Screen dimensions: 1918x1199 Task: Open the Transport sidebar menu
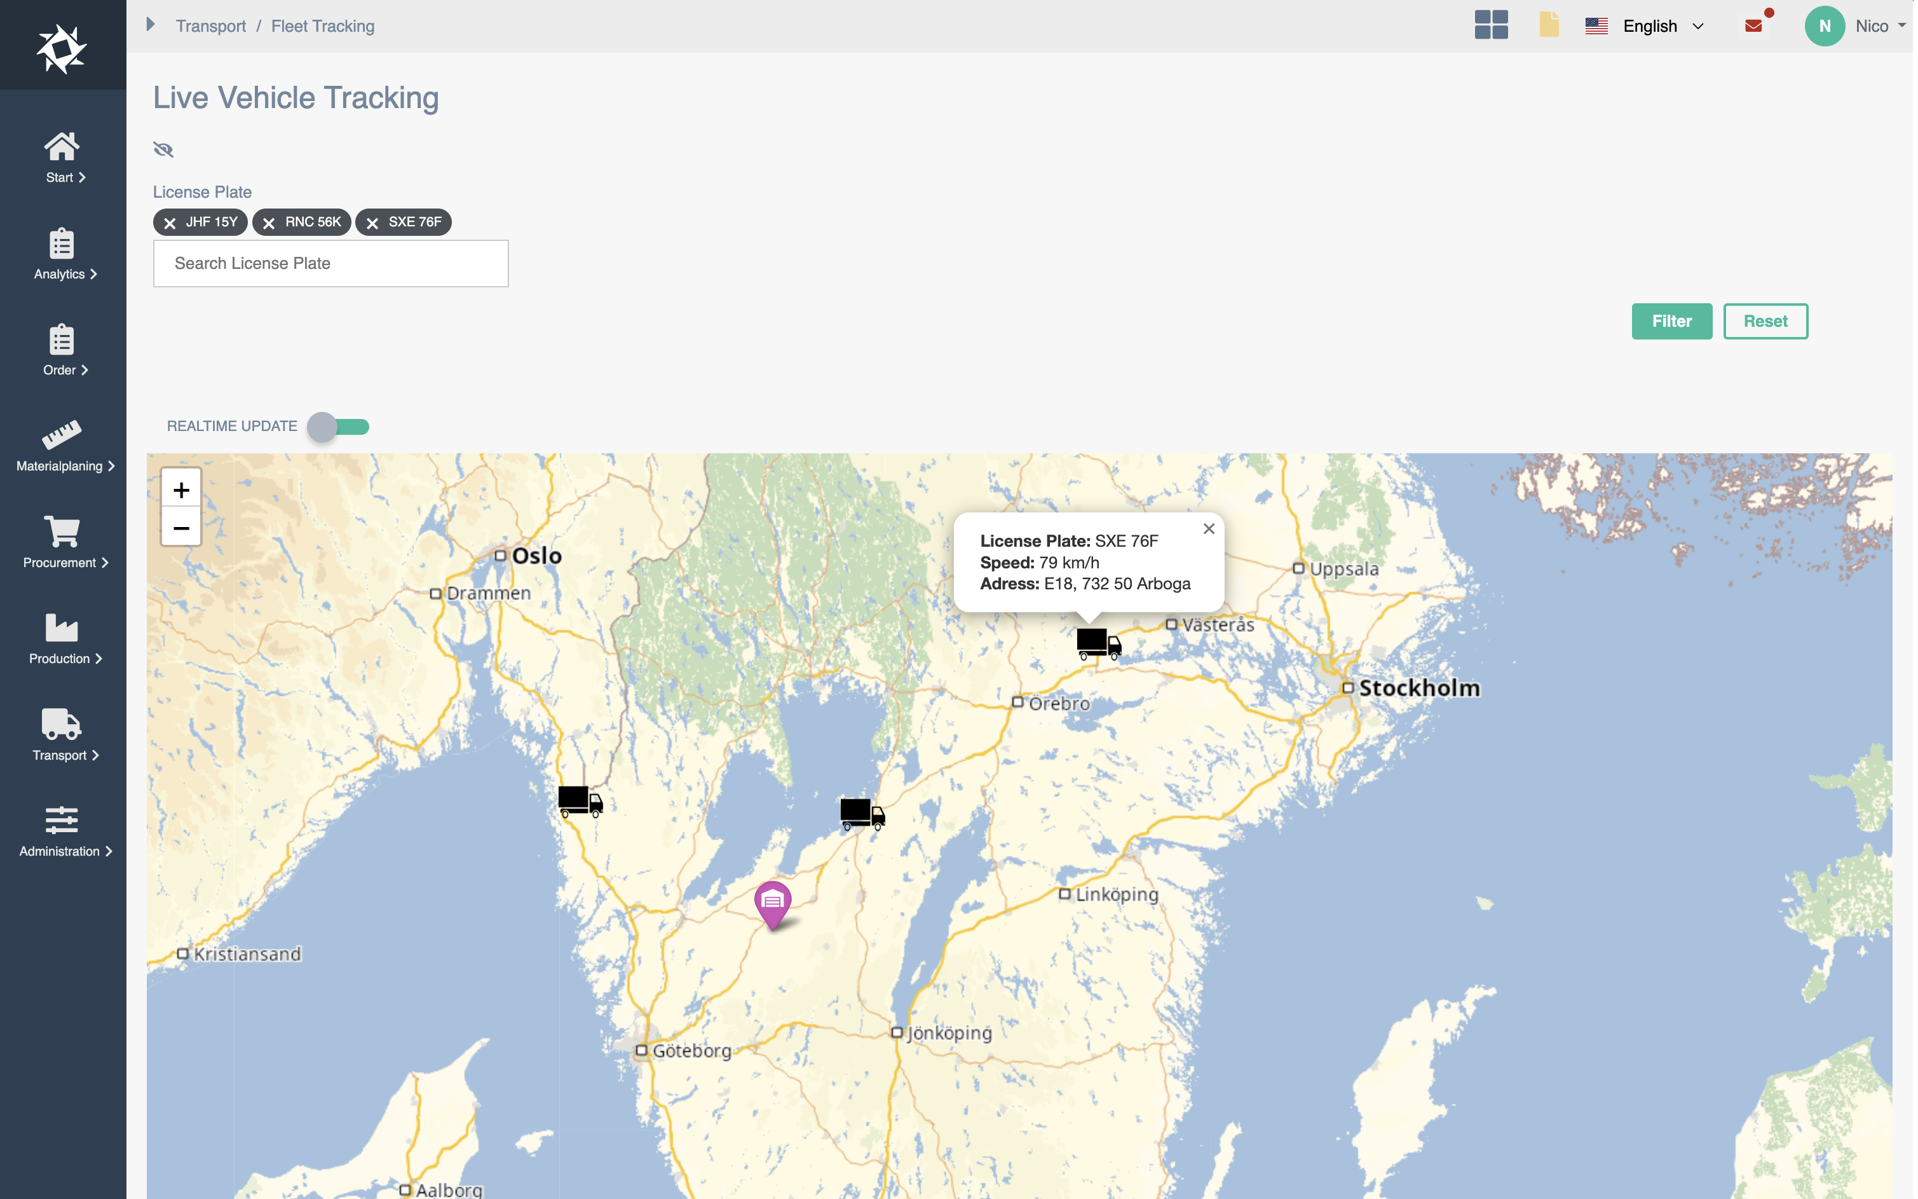click(63, 734)
